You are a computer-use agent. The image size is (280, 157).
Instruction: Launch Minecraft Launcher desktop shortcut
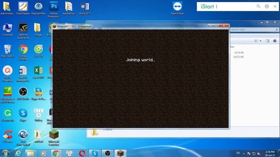tap(54, 138)
